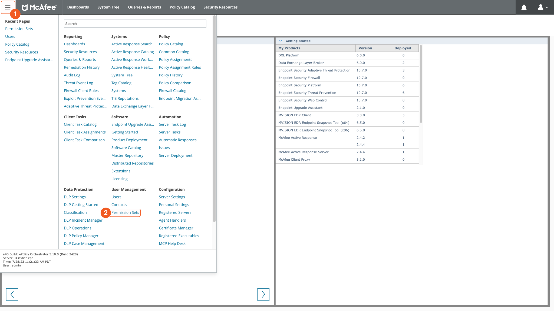Sort by the Version column header
The width and height of the screenshot is (554, 311).
click(x=365, y=48)
